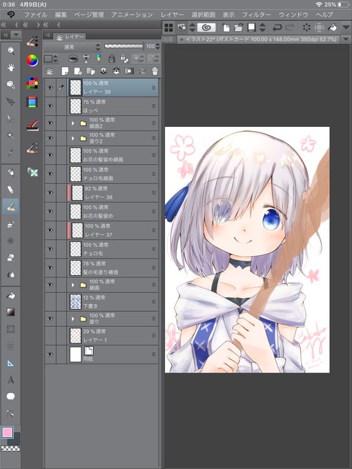Click the opacity value 100 field
352x469 pixels.
point(150,46)
